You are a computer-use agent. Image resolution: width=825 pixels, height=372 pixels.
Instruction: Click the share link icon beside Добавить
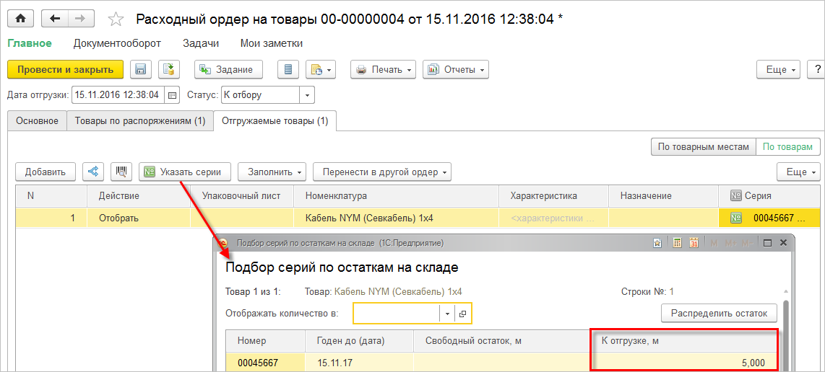[x=92, y=172]
